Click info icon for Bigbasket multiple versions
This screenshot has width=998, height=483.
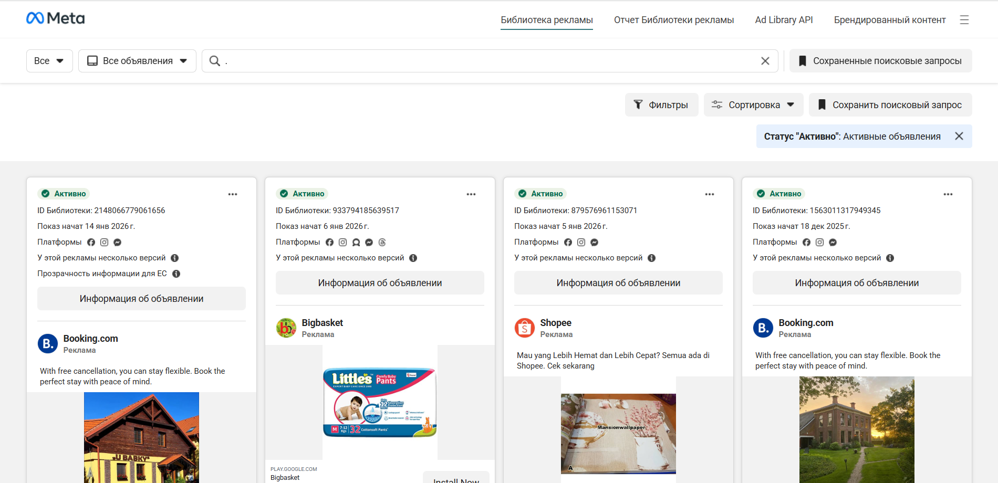[x=413, y=258]
